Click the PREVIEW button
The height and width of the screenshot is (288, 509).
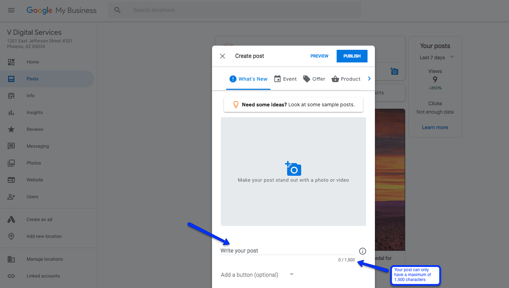pos(319,56)
